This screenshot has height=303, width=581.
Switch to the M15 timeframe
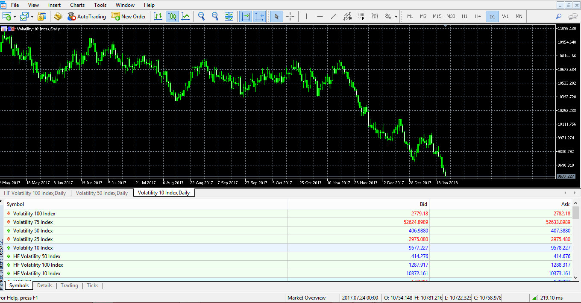437,17
